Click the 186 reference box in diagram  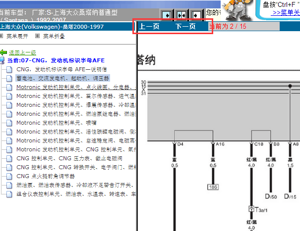(x=213, y=187)
